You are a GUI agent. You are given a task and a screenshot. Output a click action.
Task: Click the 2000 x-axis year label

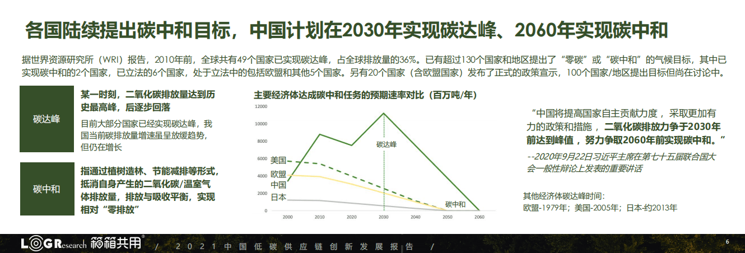click(x=287, y=217)
